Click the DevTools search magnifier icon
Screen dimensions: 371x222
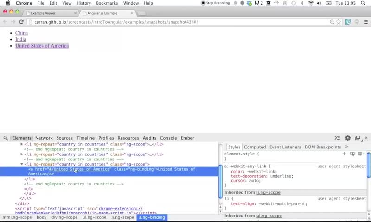coord(6,138)
